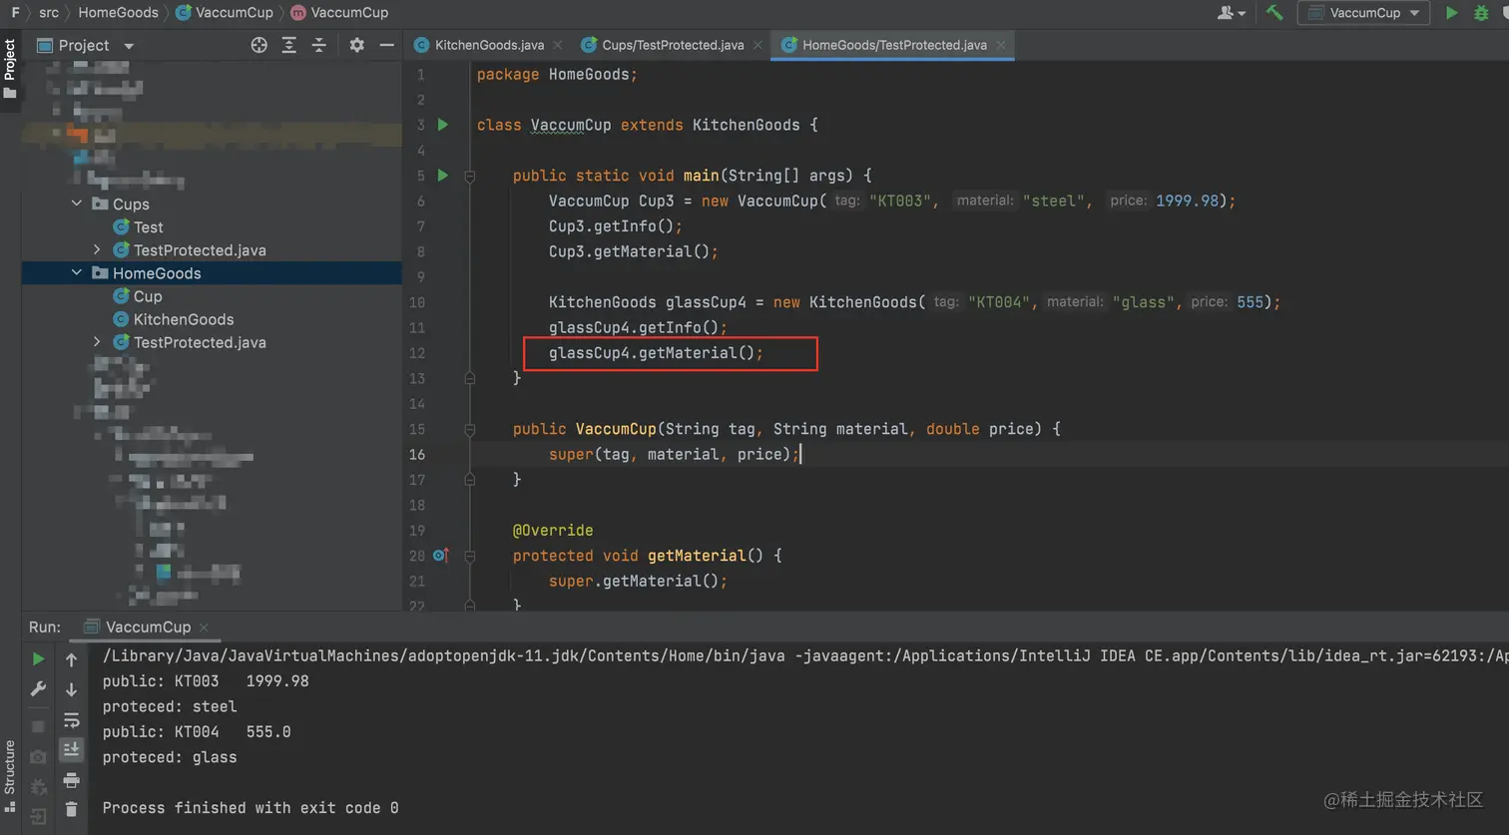Rerun VaccumCup in Run panel
Viewport: 1509px width, 835px height.
point(38,659)
